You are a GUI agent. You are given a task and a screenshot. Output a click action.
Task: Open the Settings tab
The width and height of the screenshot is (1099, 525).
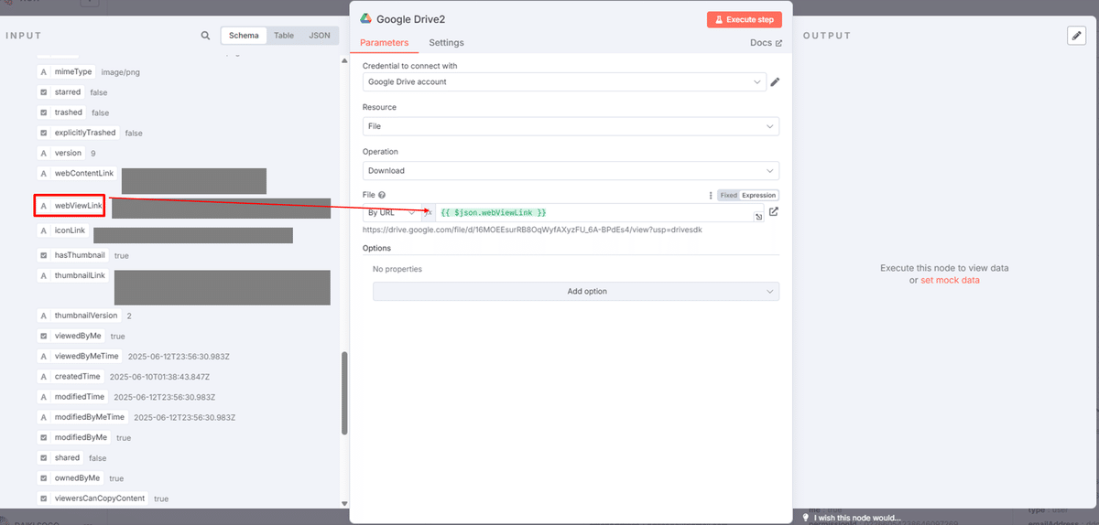coord(446,43)
